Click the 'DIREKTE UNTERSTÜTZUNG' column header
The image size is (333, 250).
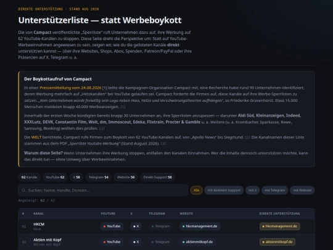[280, 214]
